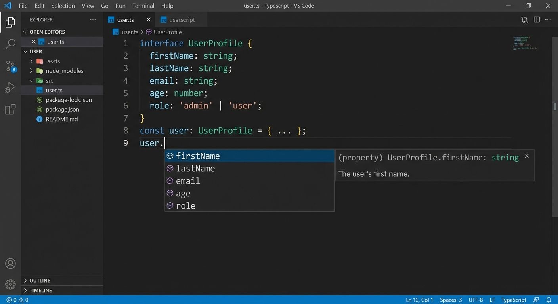Select role in the suggestion list

pyautogui.click(x=185, y=205)
